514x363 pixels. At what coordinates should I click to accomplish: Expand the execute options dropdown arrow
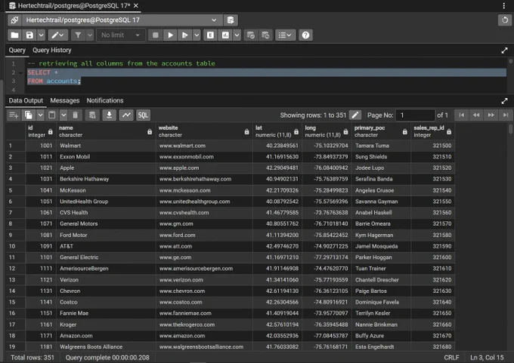coord(197,35)
